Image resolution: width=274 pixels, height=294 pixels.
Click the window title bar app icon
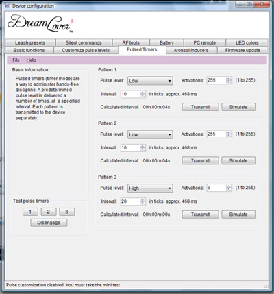click(x=8, y=5)
